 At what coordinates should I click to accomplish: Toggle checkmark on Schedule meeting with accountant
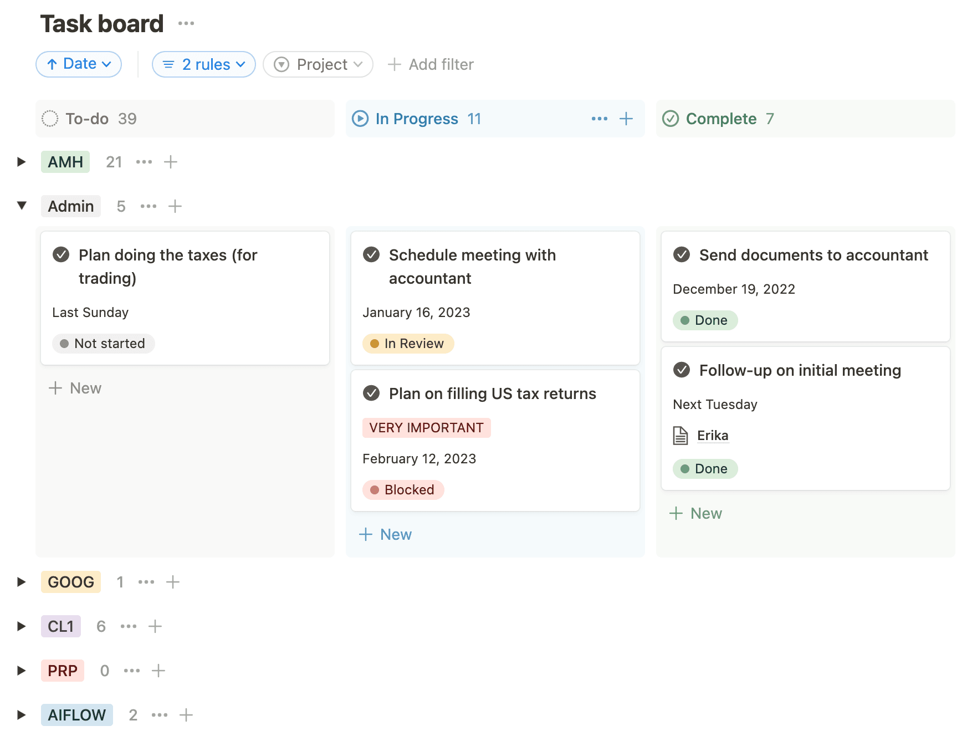pyautogui.click(x=371, y=254)
